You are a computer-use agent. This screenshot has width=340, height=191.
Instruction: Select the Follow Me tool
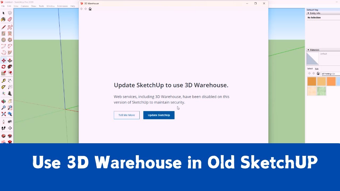click(x=10, y=67)
